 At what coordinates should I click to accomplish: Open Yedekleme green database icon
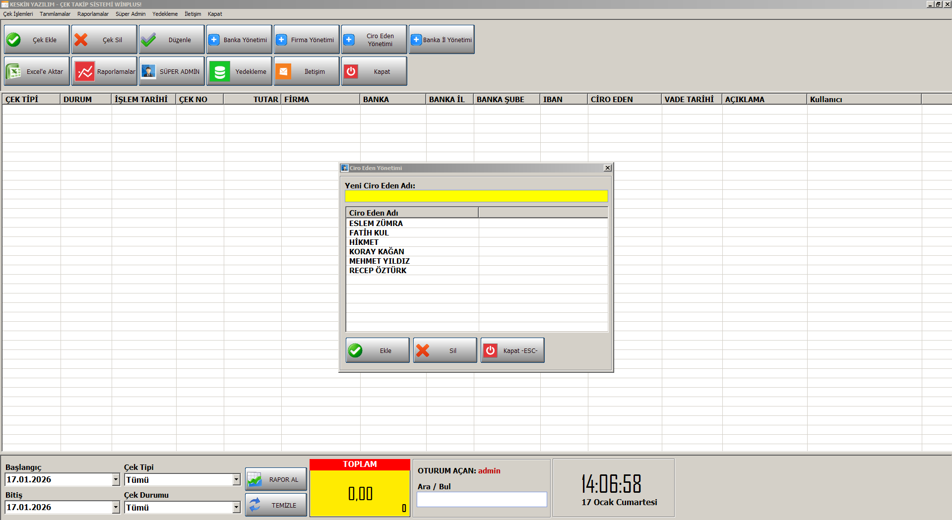[219, 71]
